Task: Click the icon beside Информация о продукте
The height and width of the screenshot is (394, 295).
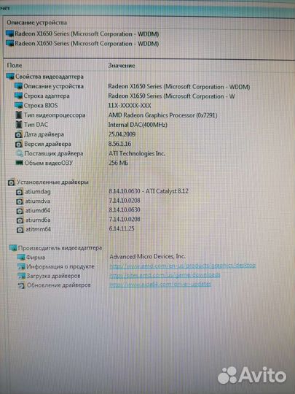Action: coord(21,266)
